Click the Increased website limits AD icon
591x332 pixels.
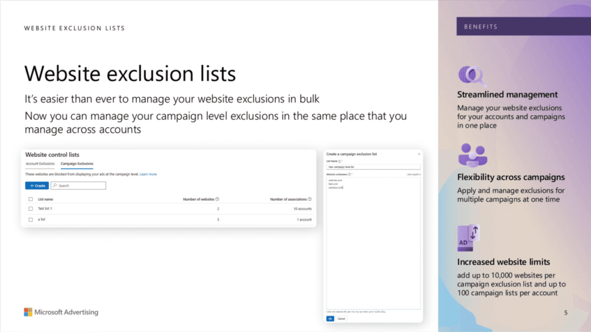point(467,236)
